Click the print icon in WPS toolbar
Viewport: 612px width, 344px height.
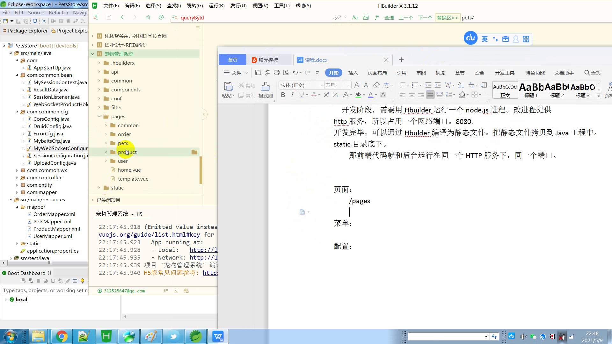[x=276, y=73]
